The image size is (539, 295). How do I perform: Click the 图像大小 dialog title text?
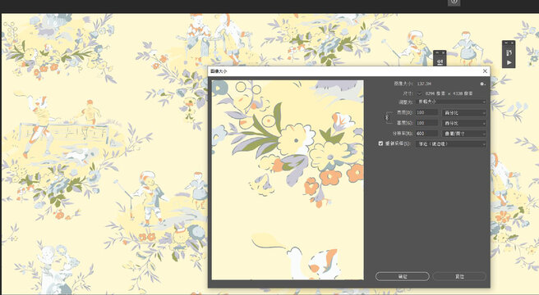219,71
